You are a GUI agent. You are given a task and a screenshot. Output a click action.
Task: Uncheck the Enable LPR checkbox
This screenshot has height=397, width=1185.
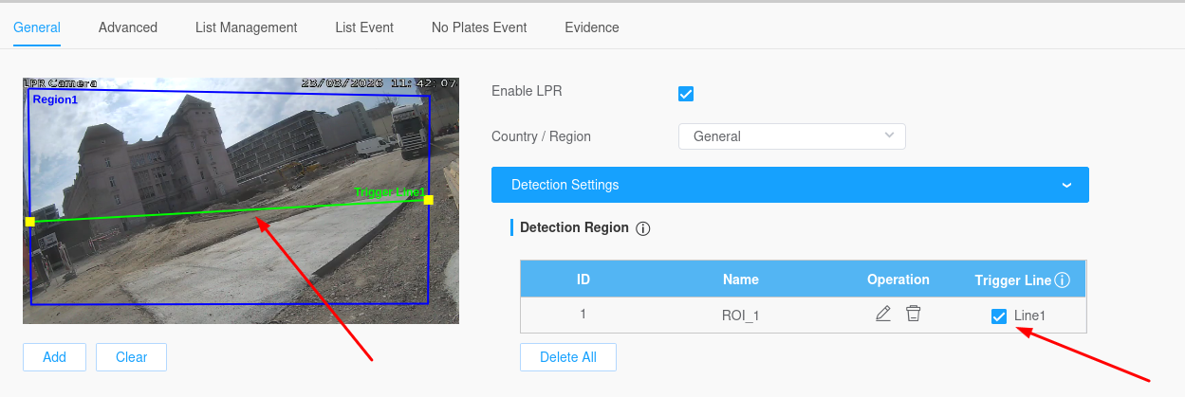click(686, 93)
